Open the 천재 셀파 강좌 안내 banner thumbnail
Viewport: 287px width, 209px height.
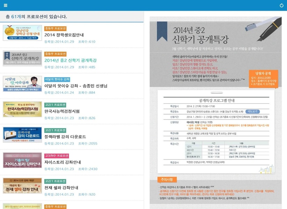point(22,186)
